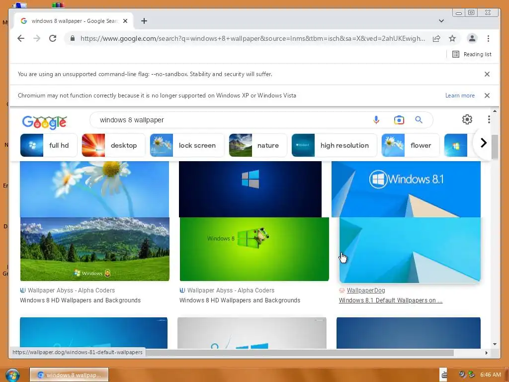Screen dimensions: 509x382
Task: Click the taskbar clock showing 6:46 AM
Action: point(490,375)
